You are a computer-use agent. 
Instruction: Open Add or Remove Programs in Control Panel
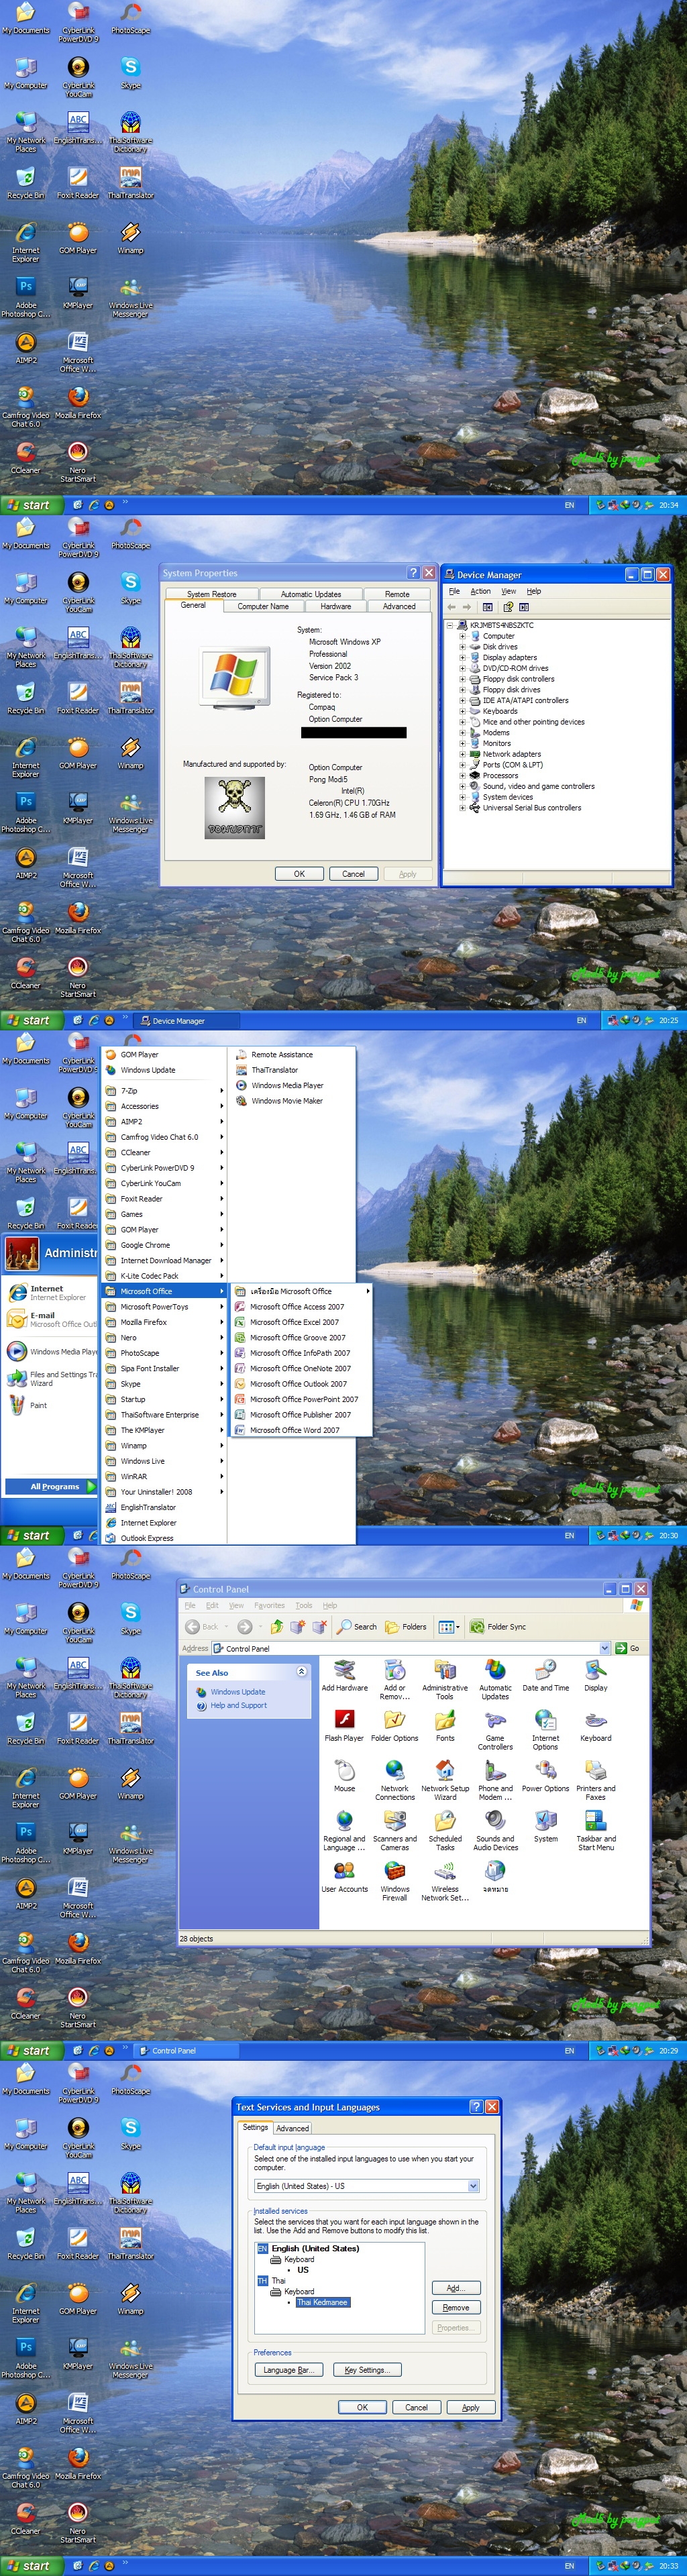(x=395, y=1679)
